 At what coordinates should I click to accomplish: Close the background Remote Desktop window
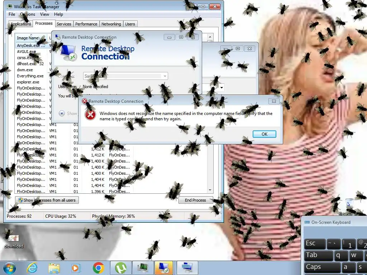click(249, 48)
